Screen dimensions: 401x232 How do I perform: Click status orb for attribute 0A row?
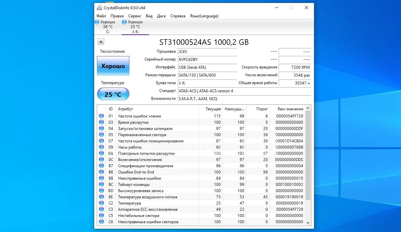[101, 153]
